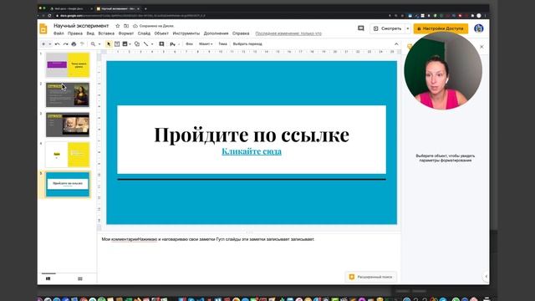This screenshot has height=301, width=535.
Task: Expand the insert image dropdown arrow
Action: tap(130, 44)
